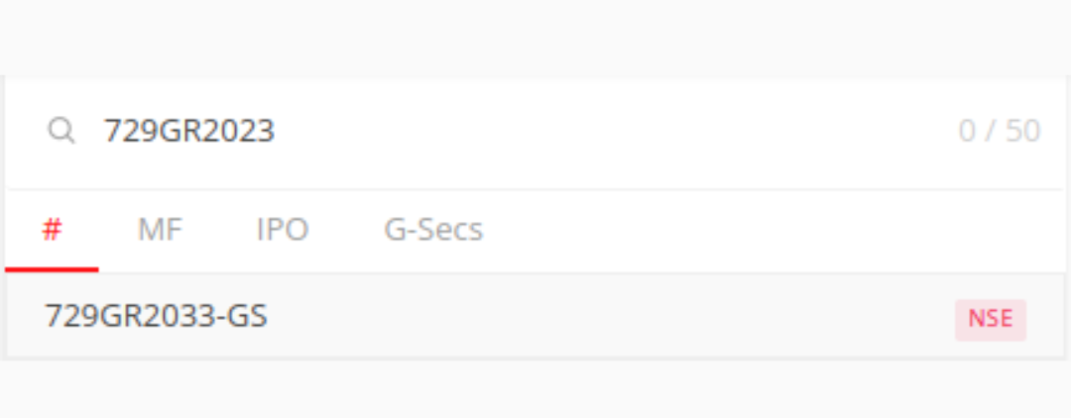
Task: Select the G-Secs tab
Action: point(433,230)
